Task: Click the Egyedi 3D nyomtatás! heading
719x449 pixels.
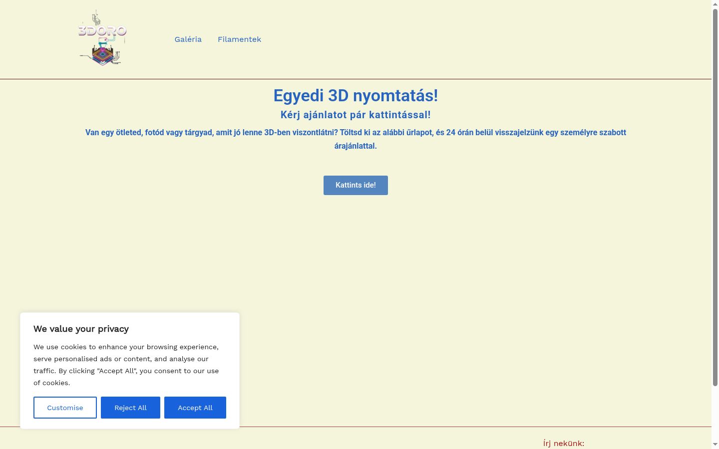Action: (x=356, y=95)
